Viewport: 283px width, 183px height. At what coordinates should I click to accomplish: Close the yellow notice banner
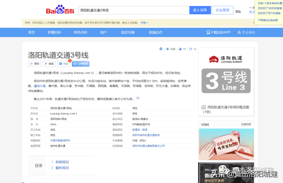tap(254, 23)
